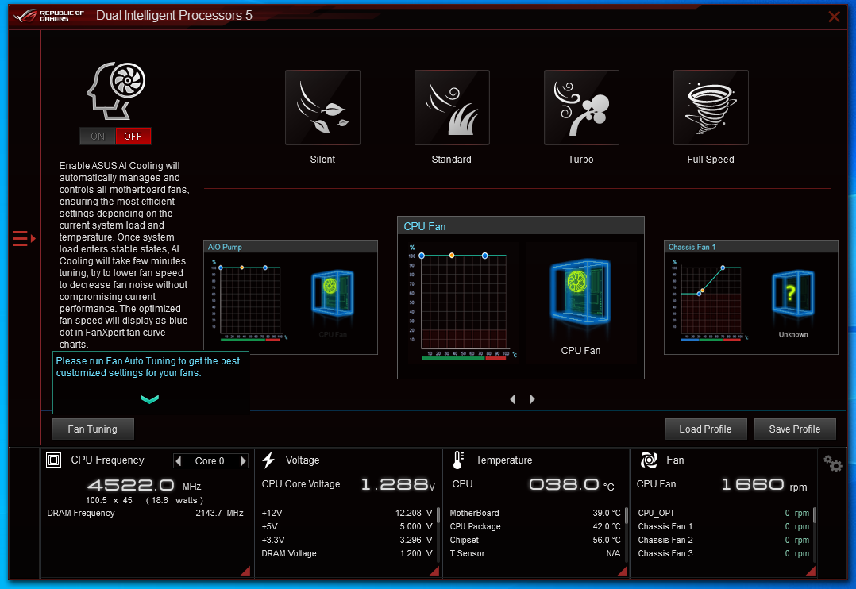Click the AI Cooling head icon
Screen dimensions: 856x589
116,90
